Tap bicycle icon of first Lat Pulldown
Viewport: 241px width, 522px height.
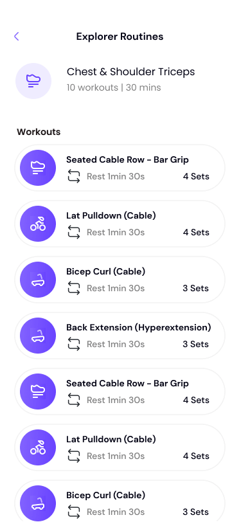point(38,224)
